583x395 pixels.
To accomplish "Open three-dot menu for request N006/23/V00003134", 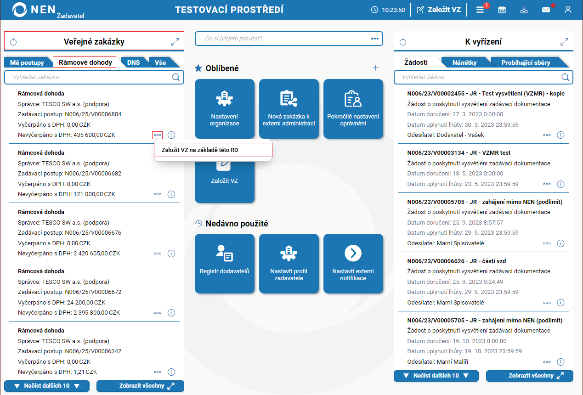I will click(547, 184).
